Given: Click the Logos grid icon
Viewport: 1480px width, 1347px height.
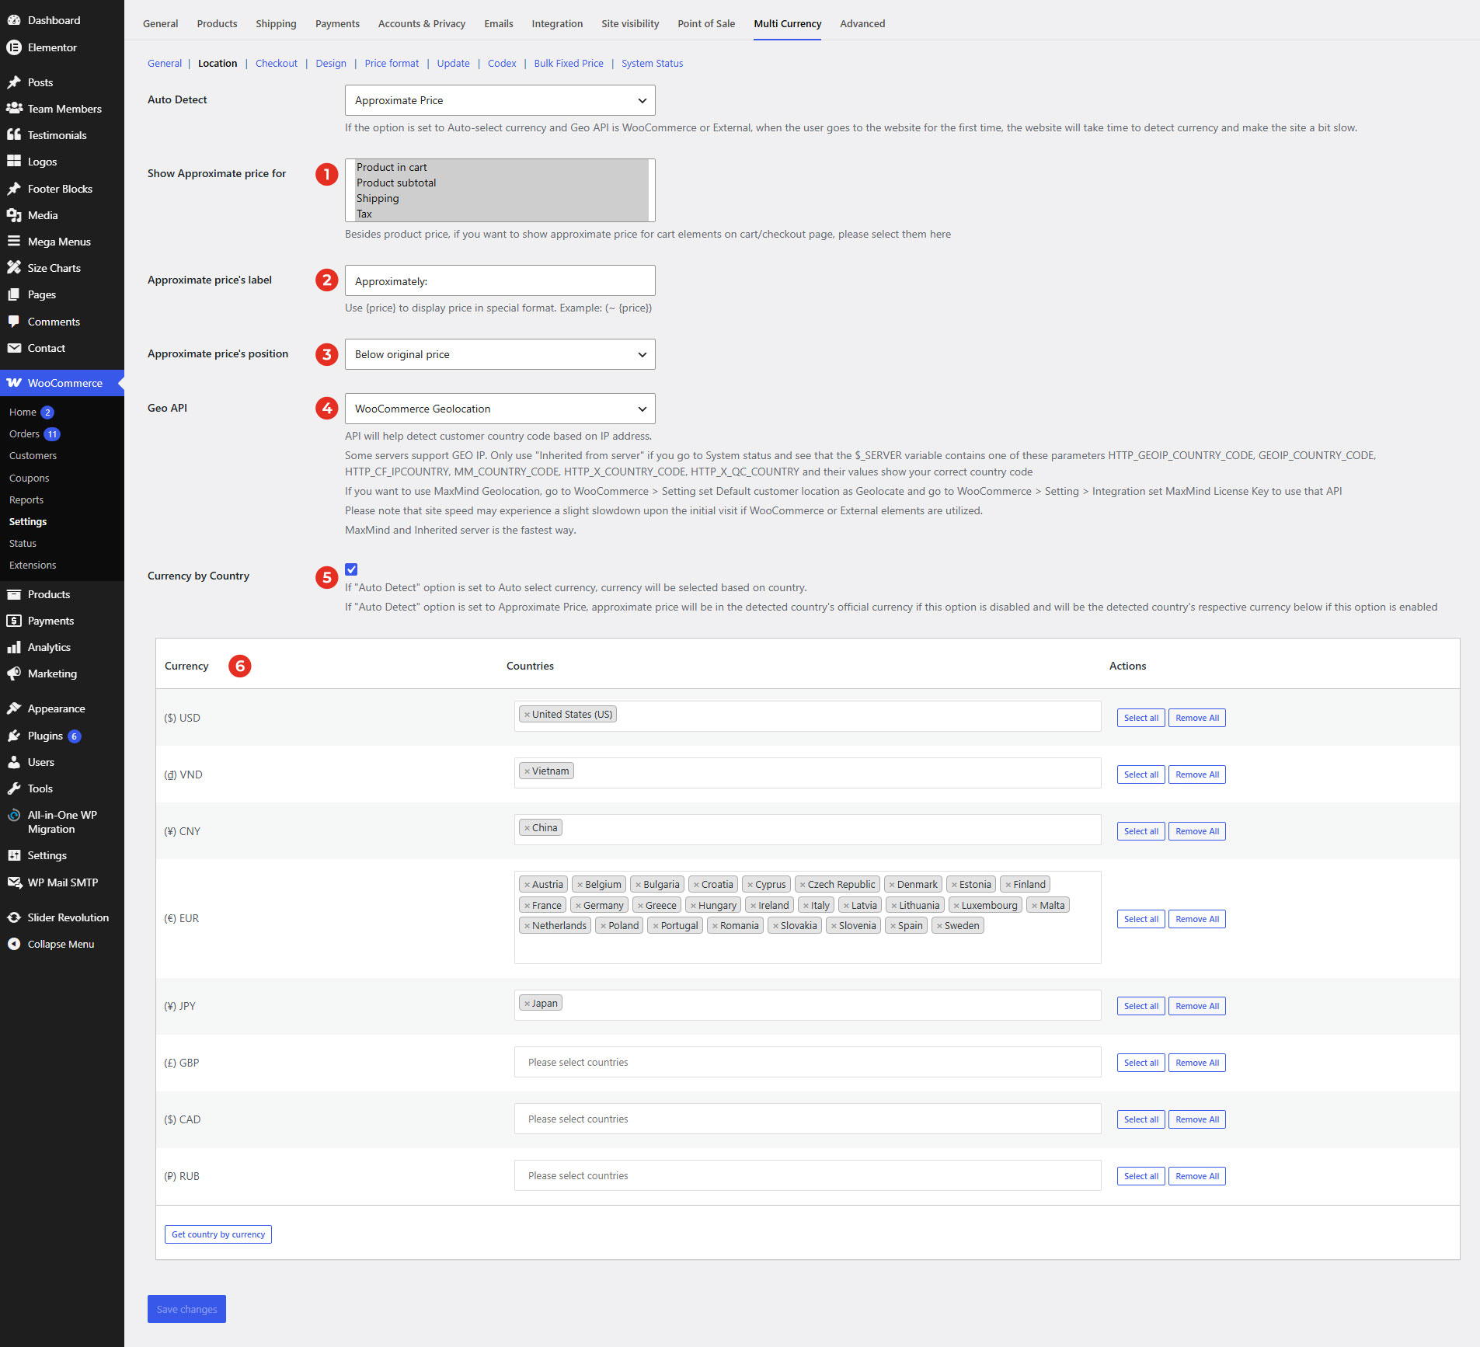Looking at the screenshot, I should pyautogui.click(x=14, y=162).
